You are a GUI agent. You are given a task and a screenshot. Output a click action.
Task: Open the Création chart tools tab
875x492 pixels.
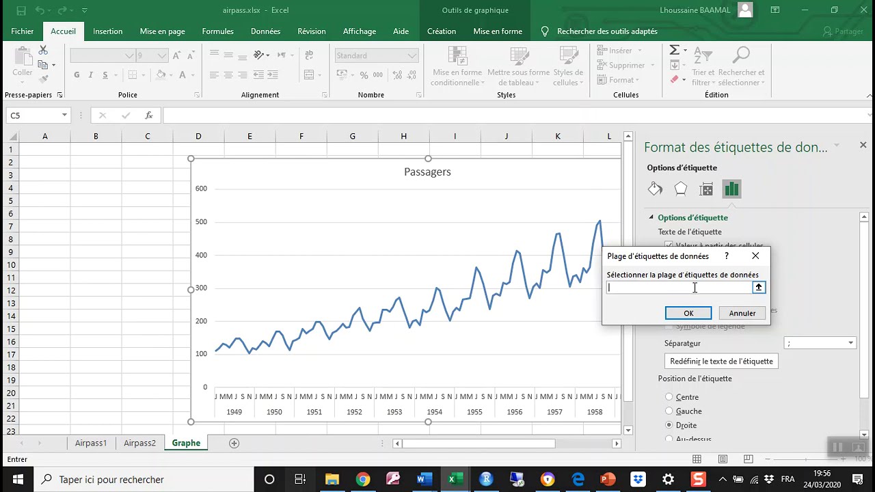point(442,31)
